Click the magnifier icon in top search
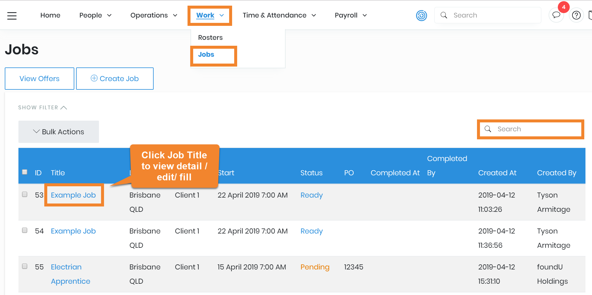The image size is (592, 295). [444, 15]
